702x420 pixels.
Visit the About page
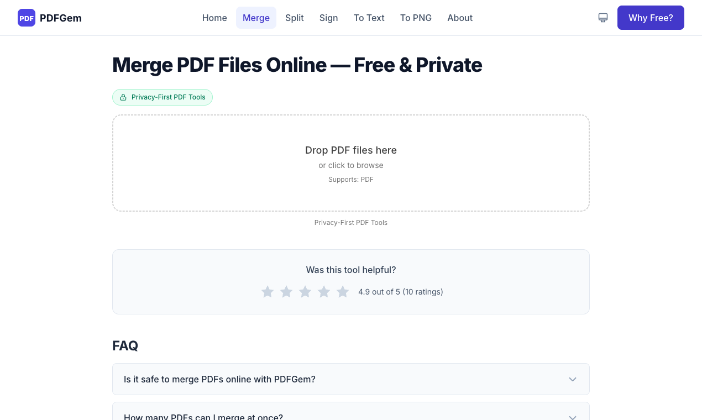pos(460,18)
